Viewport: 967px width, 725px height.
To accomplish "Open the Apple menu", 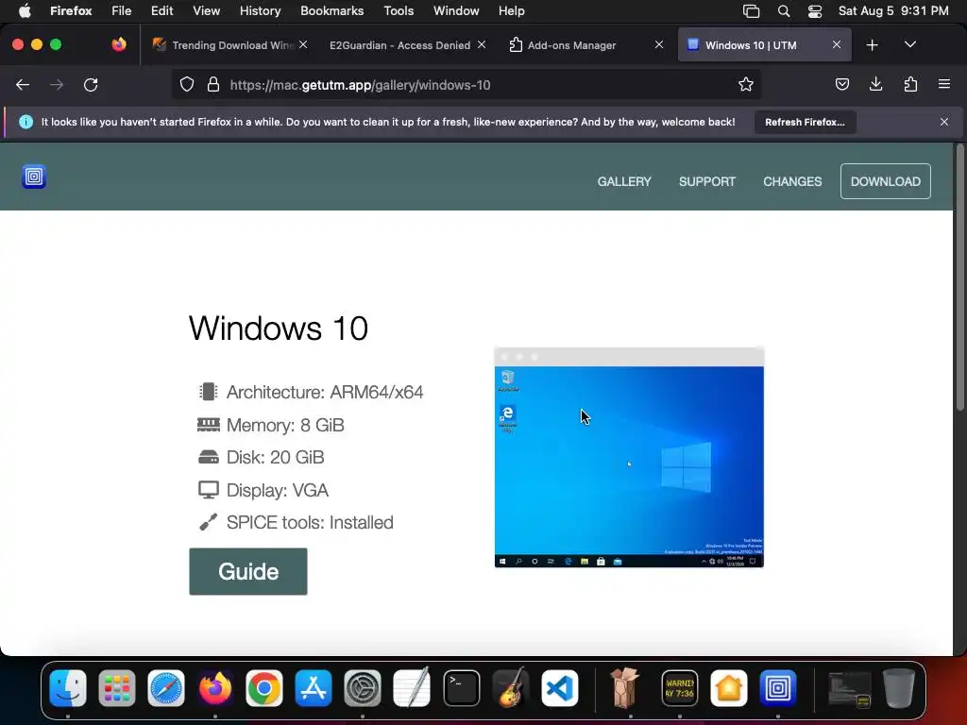I will [x=25, y=11].
